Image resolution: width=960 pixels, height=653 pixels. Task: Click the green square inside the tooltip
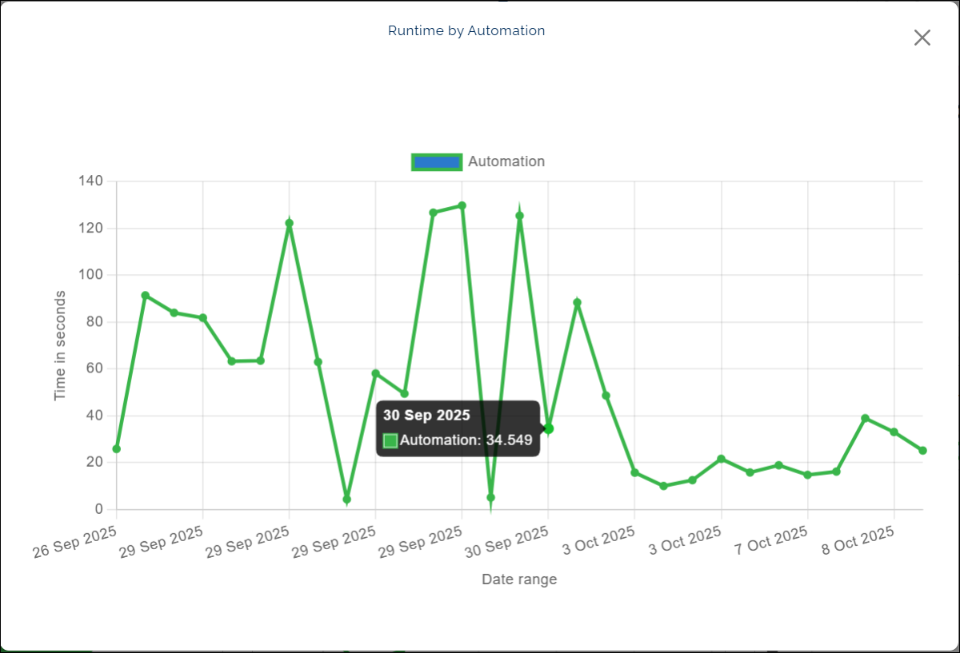tap(390, 440)
